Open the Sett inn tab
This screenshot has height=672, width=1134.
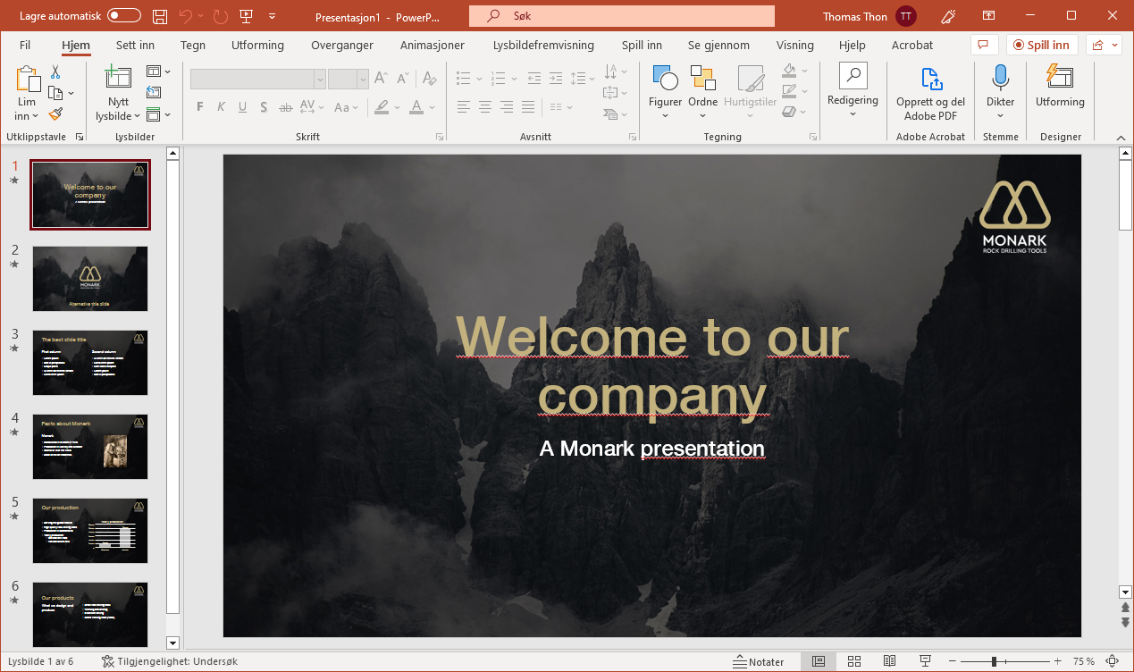click(135, 46)
